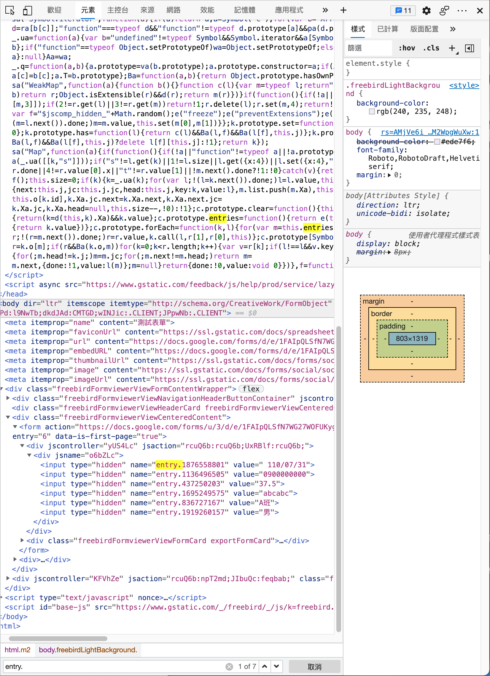Switch to the 應用程式 tab
The image size is (490, 676).
[x=289, y=10]
